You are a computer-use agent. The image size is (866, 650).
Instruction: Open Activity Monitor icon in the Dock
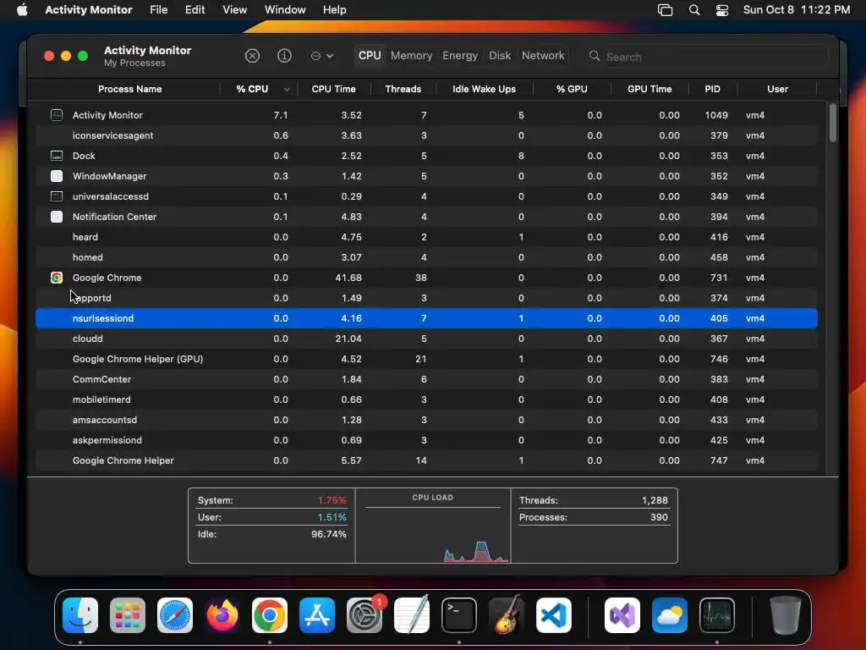click(x=717, y=615)
